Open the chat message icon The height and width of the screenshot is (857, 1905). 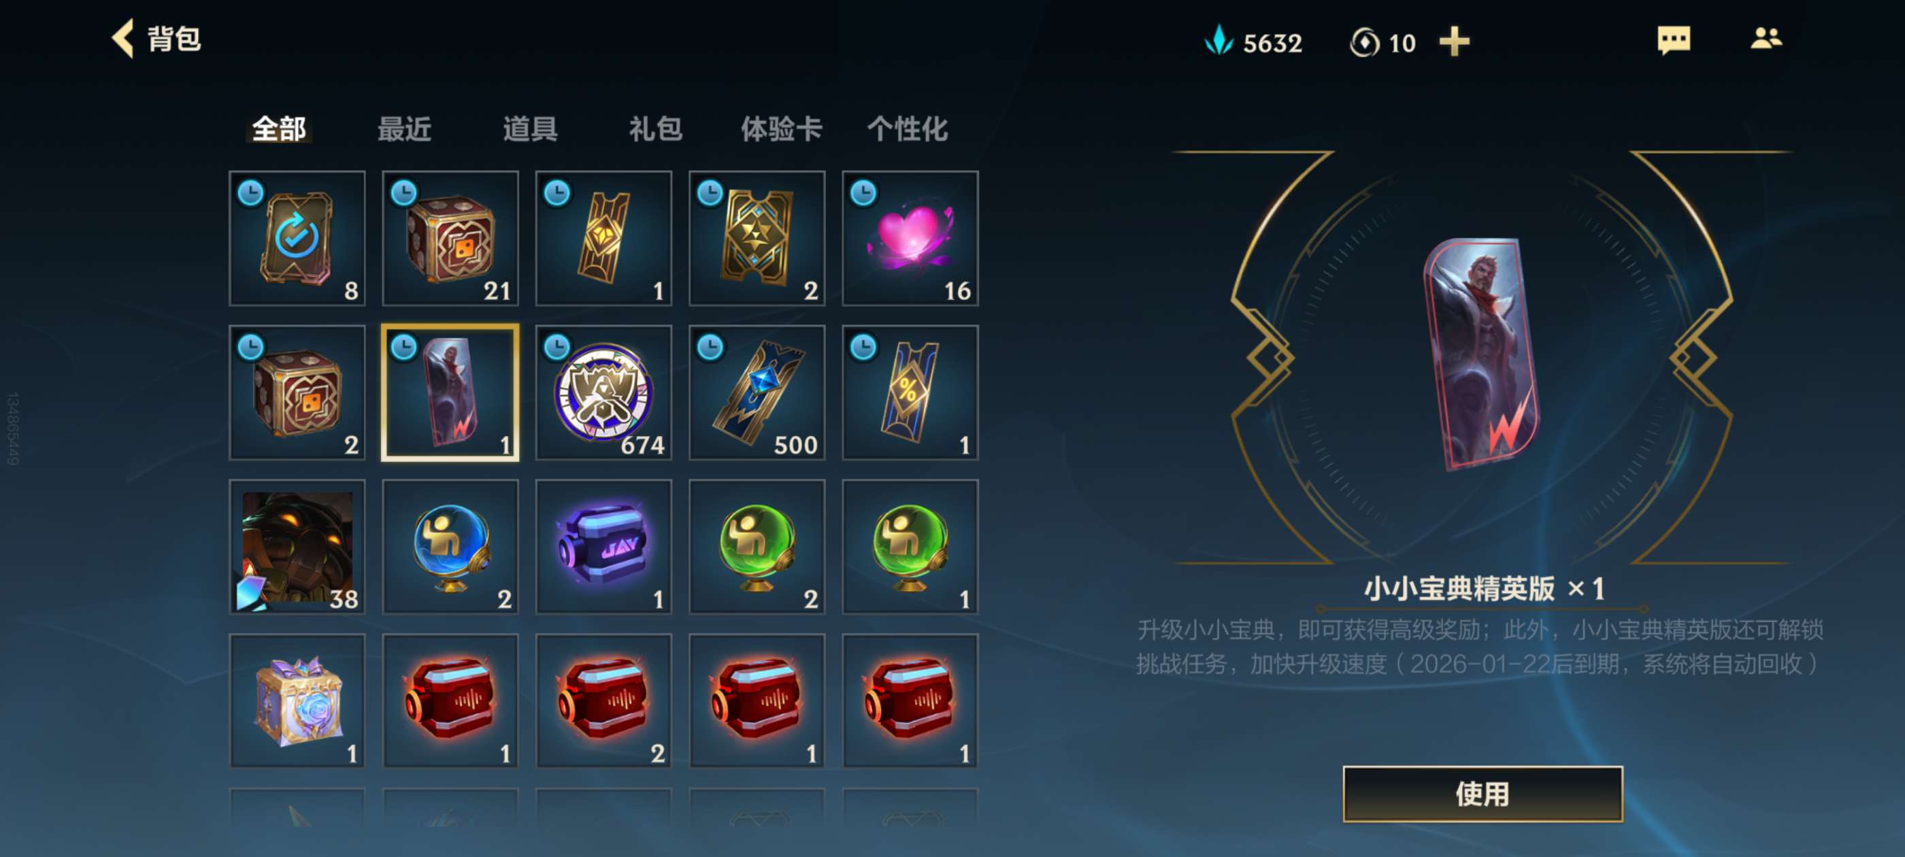pyautogui.click(x=1674, y=40)
